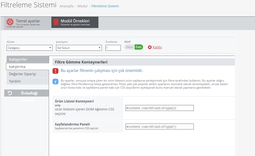Image resolution: width=255 pixels, height=156 pixels.
Task: Select the Kategoriler side tab
Action: tap(28, 59)
